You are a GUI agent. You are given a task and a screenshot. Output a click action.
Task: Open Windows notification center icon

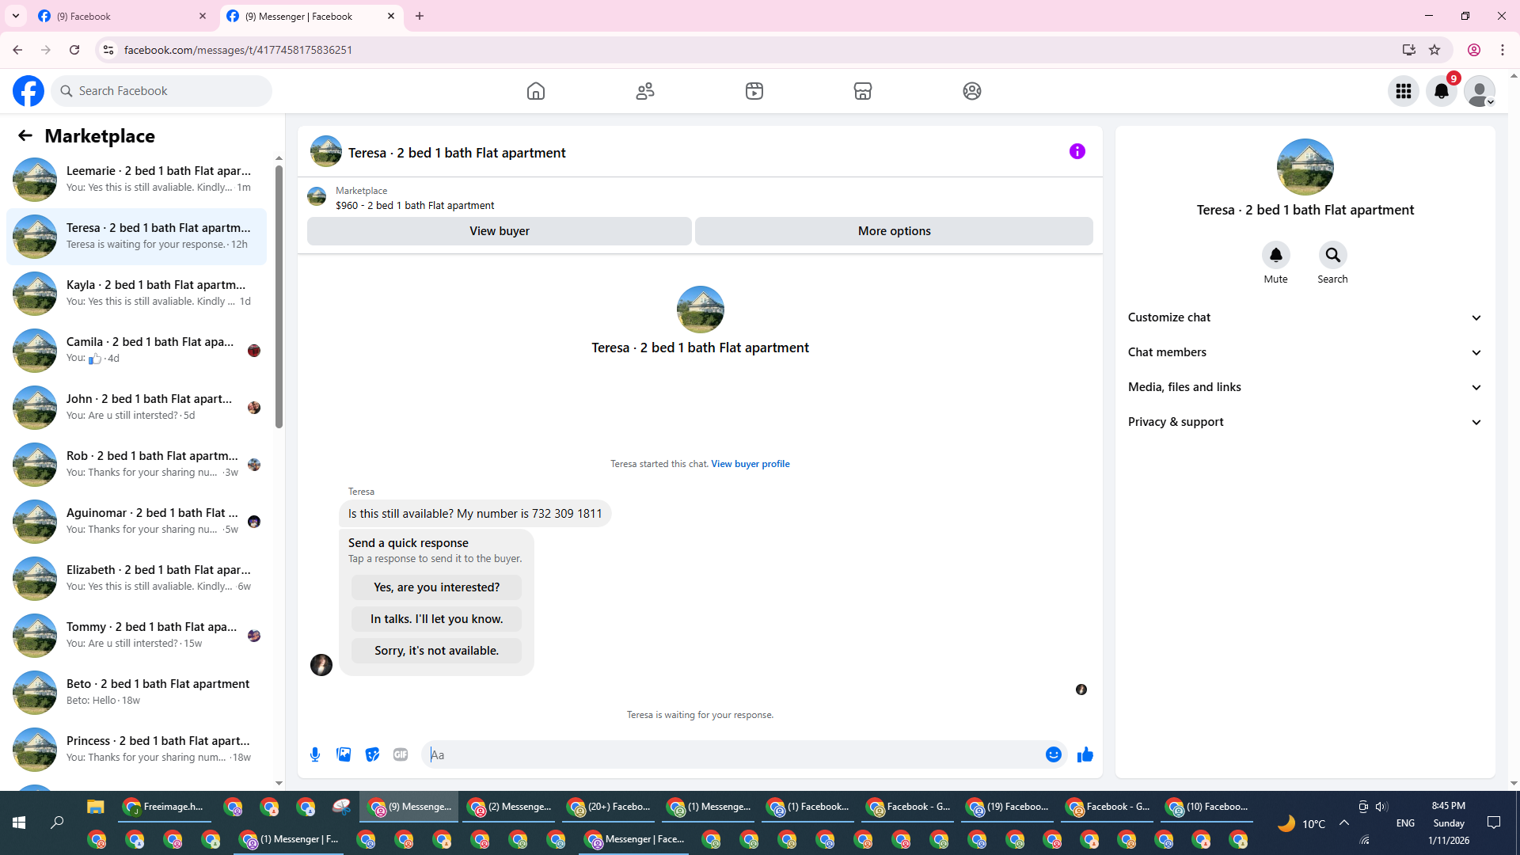[x=1494, y=823]
